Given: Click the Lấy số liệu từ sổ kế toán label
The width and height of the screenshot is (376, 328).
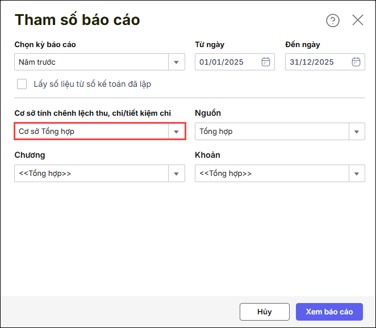Looking at the screenshot, I should [91, 84].
